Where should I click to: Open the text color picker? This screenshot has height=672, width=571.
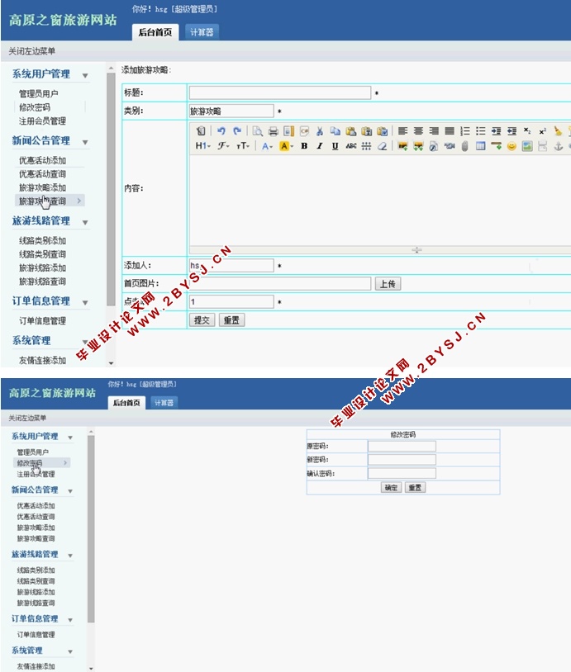click(267, 146)
